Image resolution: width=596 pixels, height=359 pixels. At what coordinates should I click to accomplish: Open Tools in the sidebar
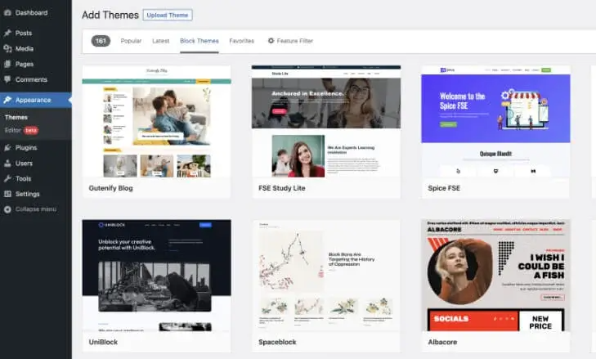[x=36, y=178]
